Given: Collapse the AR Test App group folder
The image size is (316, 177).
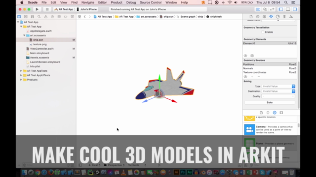Looking at the screenshot, I should pos(21,27).
